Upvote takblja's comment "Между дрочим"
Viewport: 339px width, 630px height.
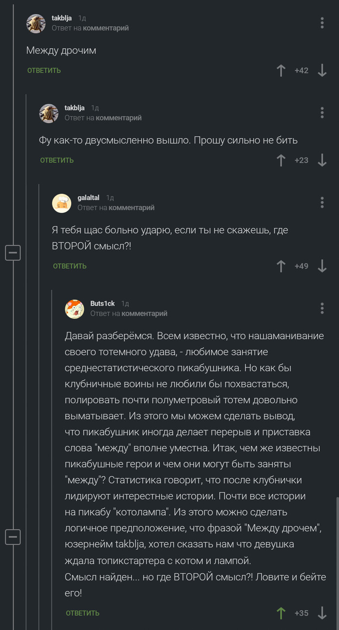pyautogui.click(x=281, y=70)
